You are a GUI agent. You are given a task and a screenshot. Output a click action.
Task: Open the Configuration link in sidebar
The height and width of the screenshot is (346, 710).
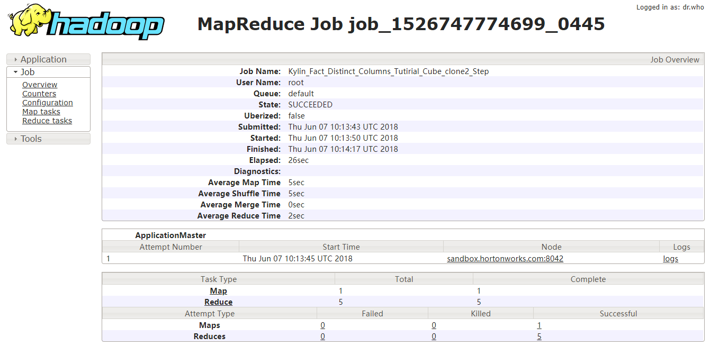pyautogui.click(x=48, y=103)
